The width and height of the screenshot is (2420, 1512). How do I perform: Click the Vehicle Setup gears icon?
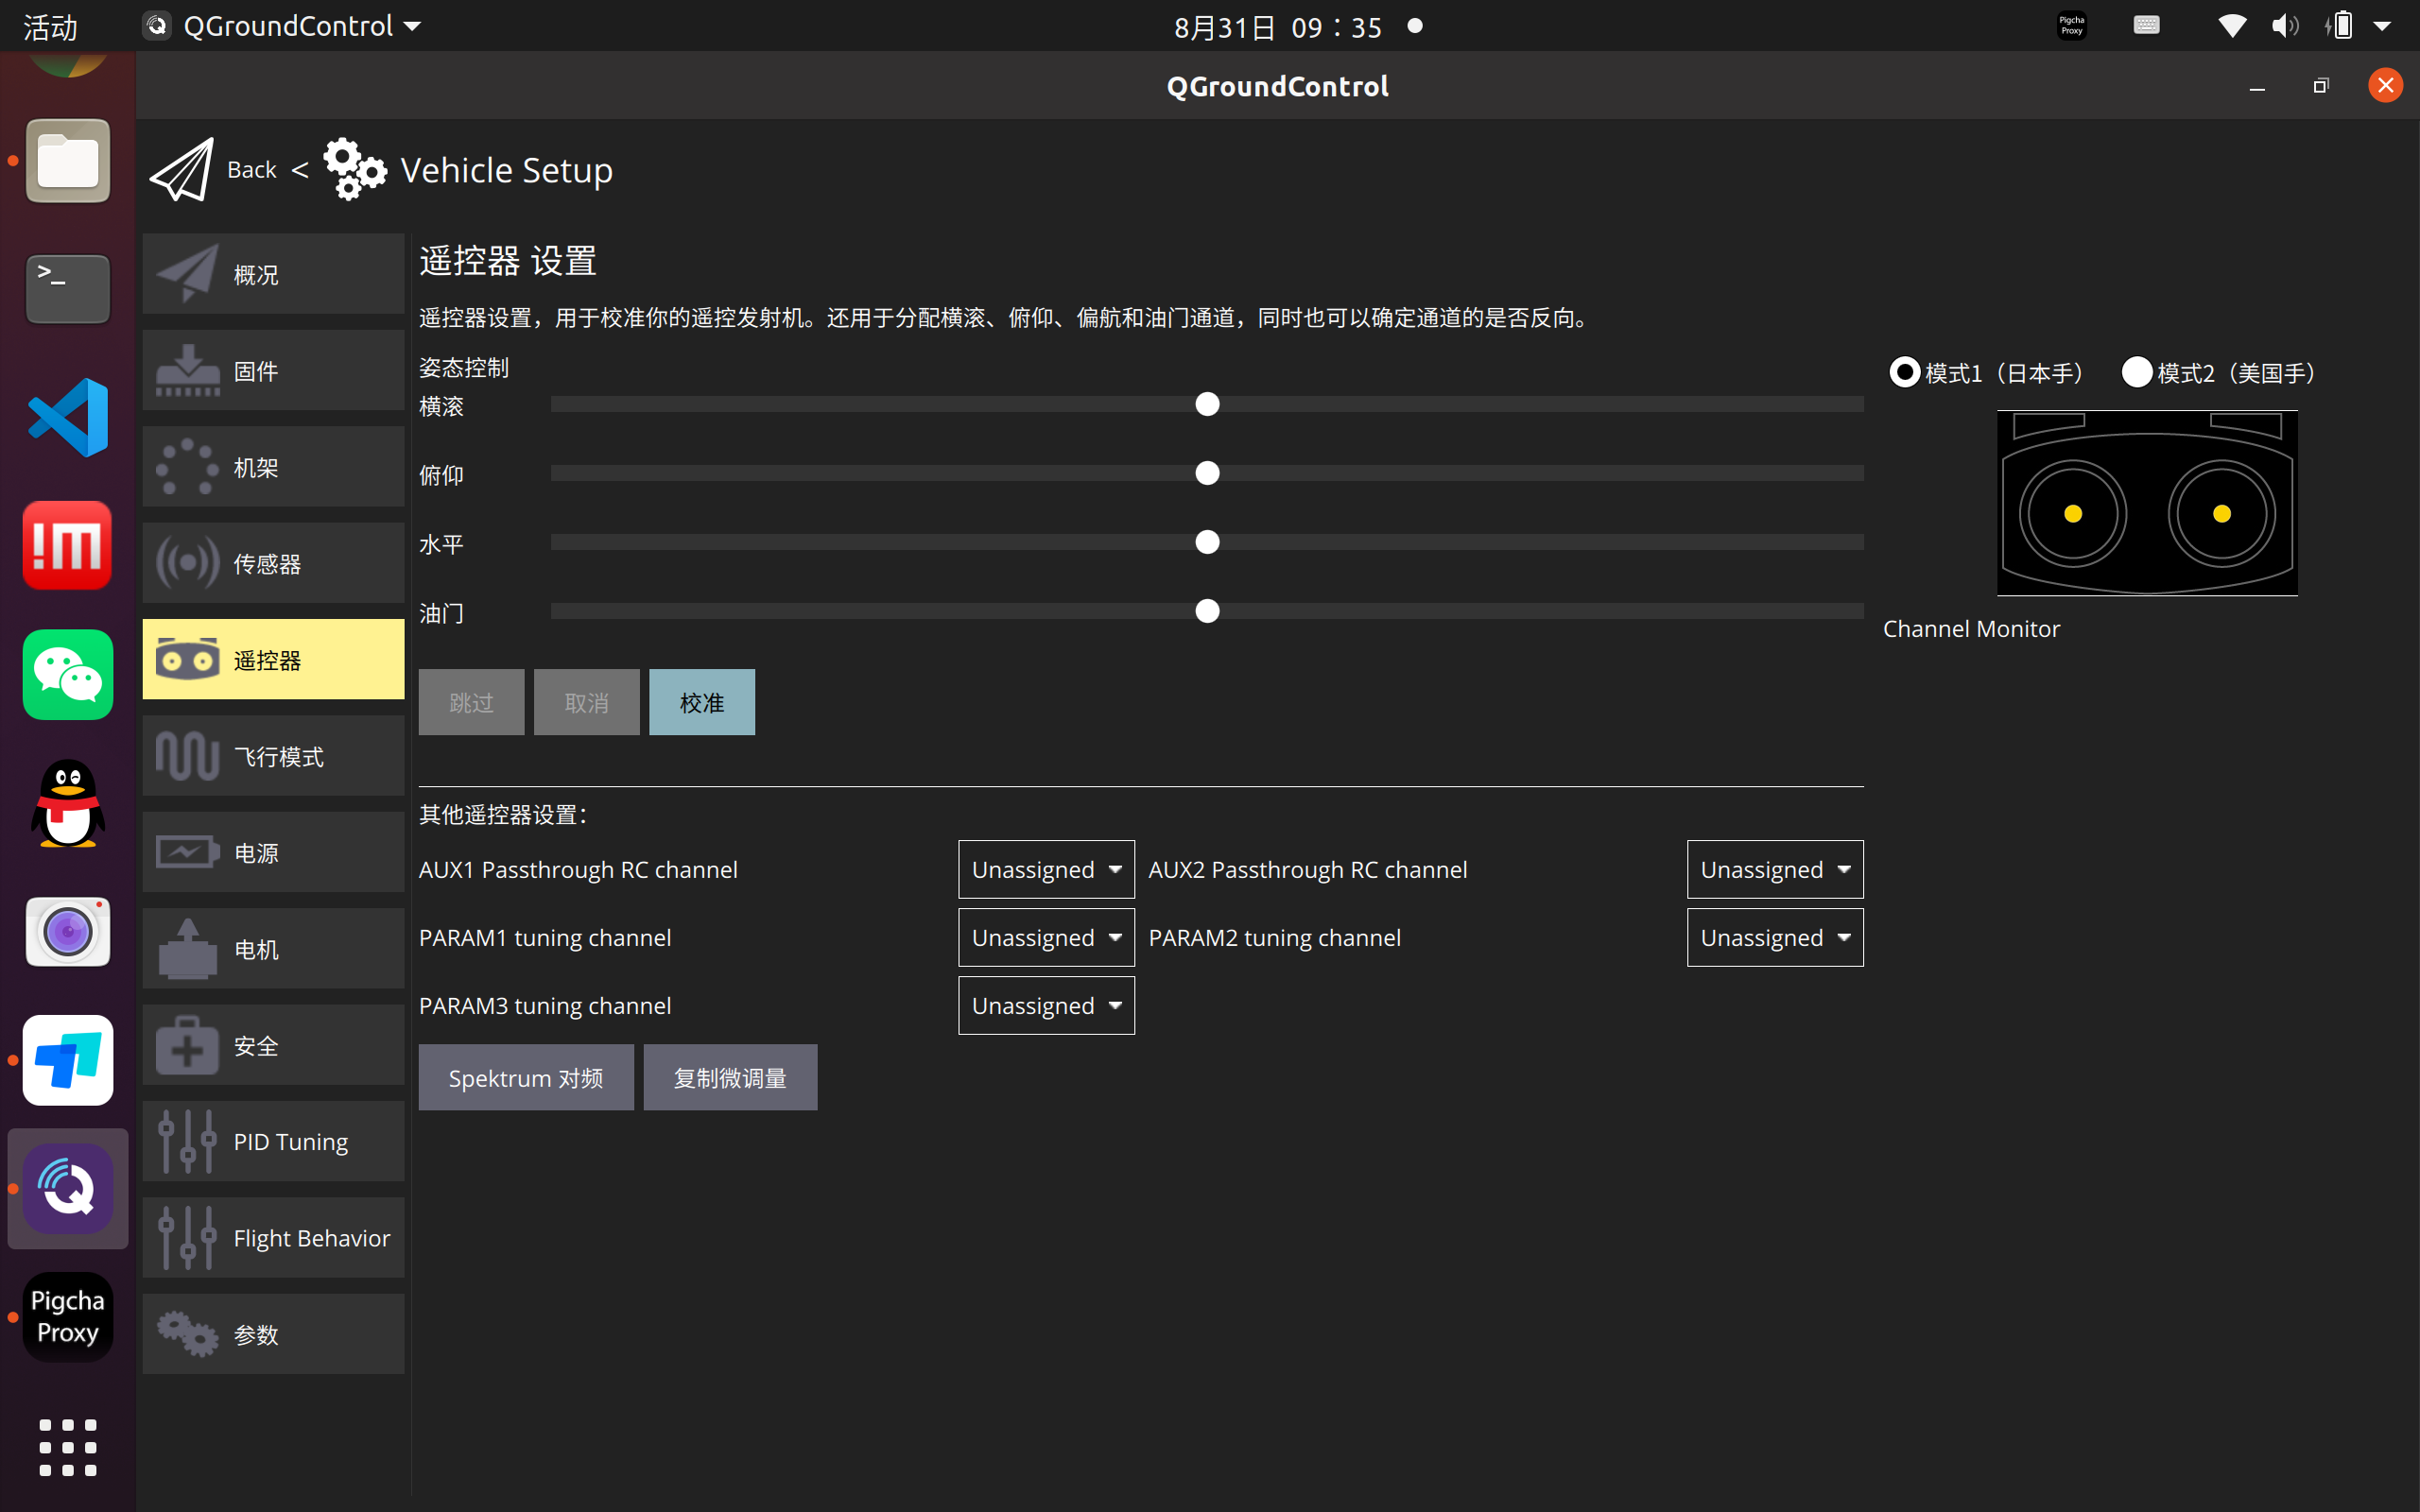coord(354,170)
